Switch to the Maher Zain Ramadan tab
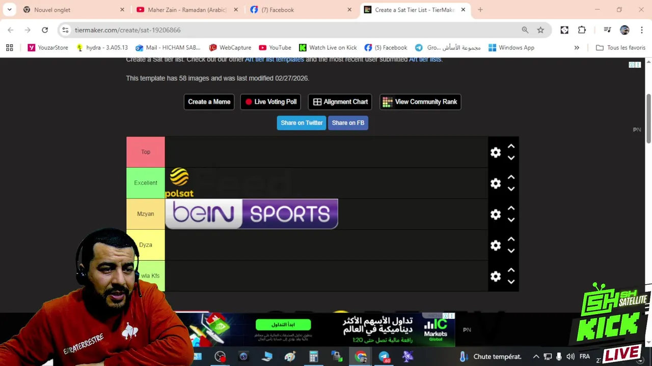The width and height of the screenshot is (652, 366). [186, 10]
